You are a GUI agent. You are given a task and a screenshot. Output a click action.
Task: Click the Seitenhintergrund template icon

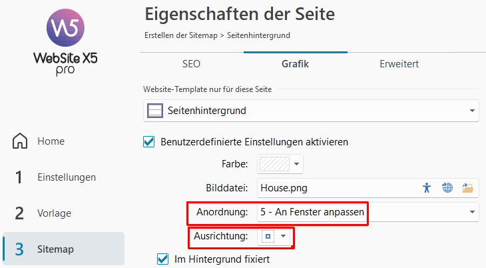click(x=155, y=111)
